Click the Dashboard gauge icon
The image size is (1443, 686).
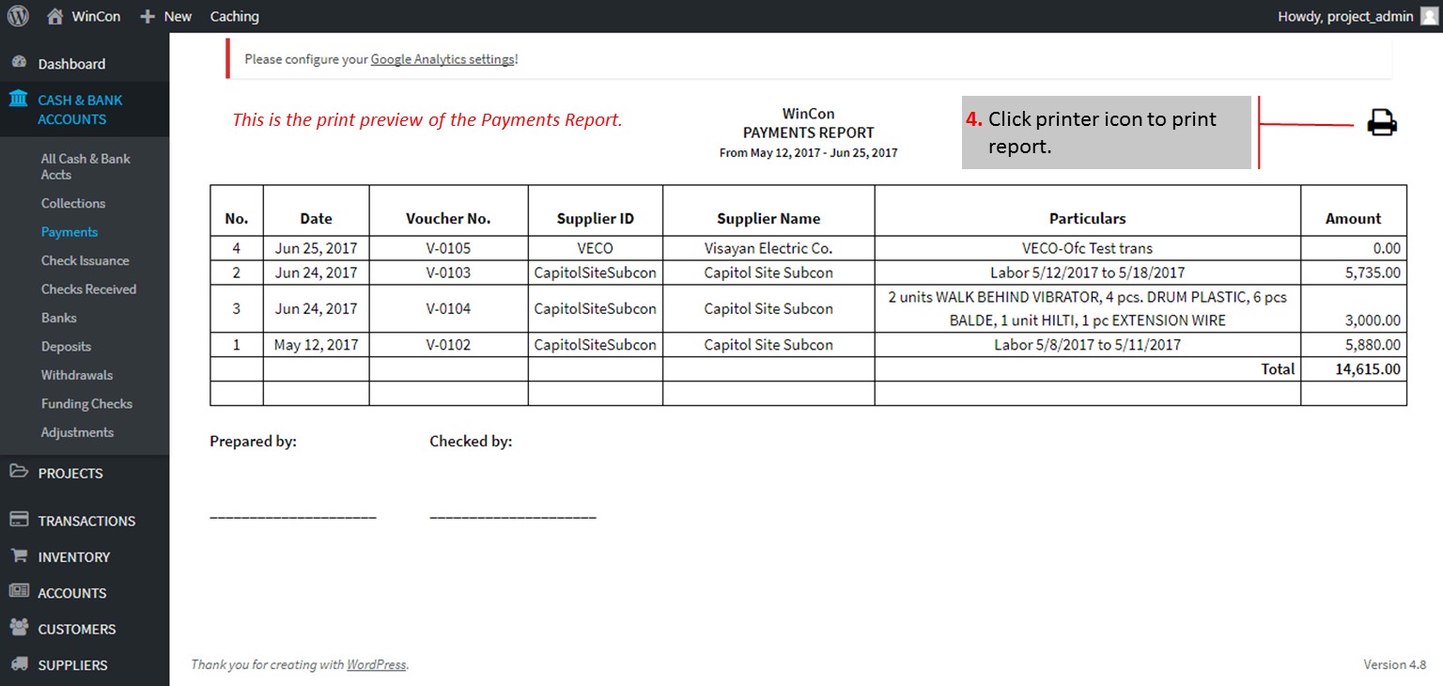(19, 63)
